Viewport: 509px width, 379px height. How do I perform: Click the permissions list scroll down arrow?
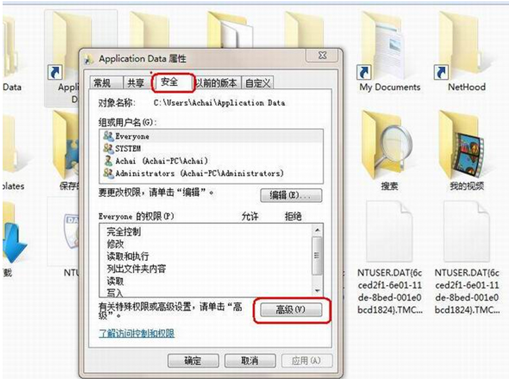[x=318, y=290]
